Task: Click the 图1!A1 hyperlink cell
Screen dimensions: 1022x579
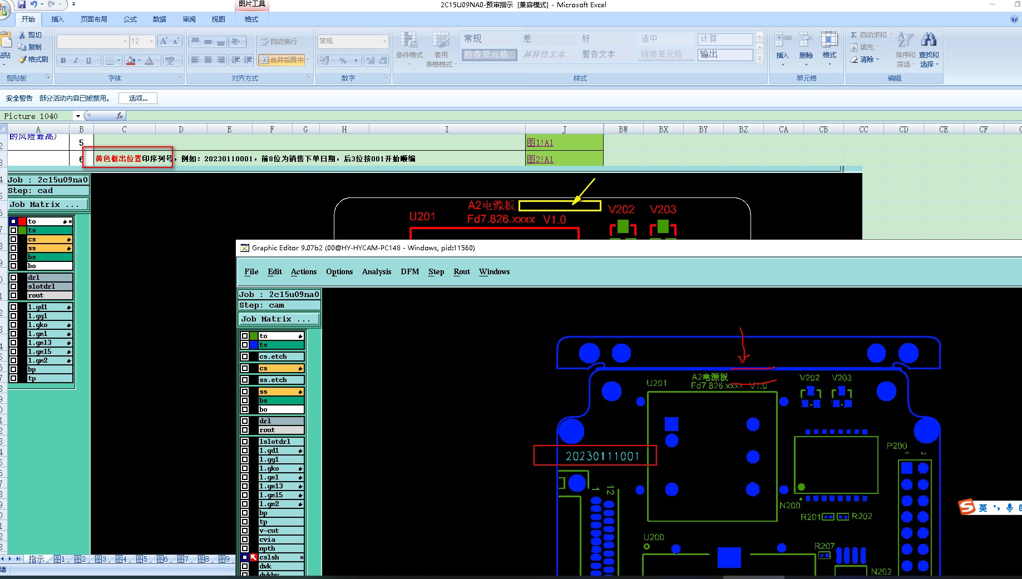Action: 540,142
